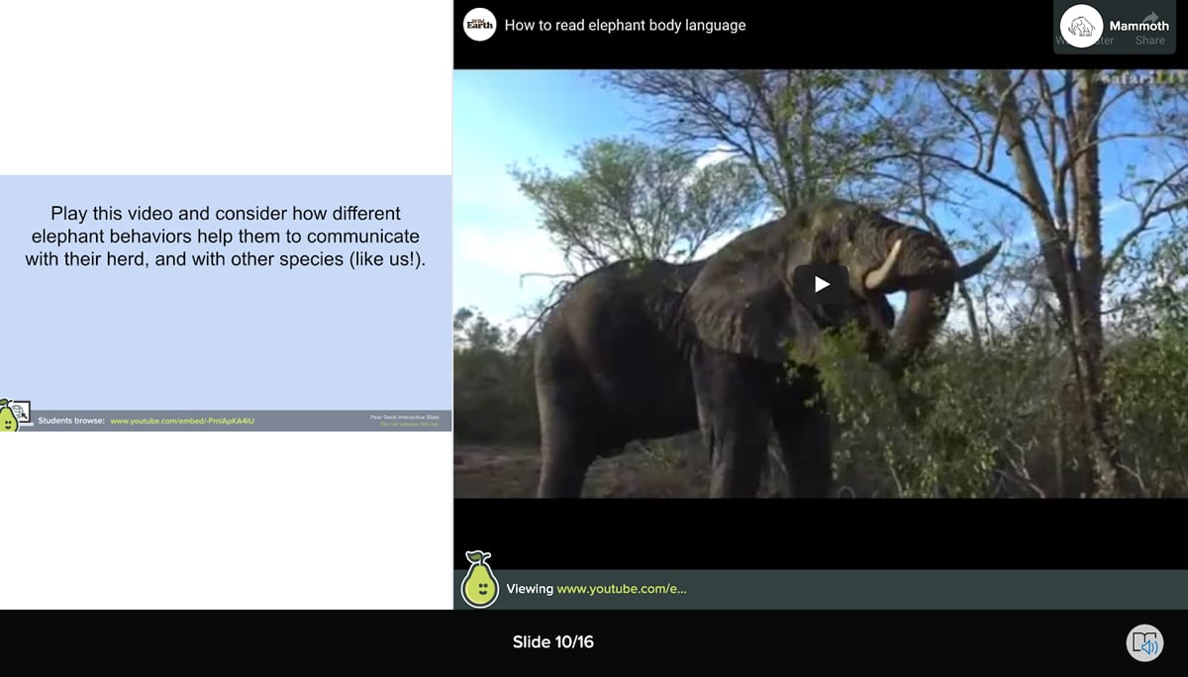Click the Pear Deck pear logo beside Viewing
1188x677 pixels.
(480, 579)
